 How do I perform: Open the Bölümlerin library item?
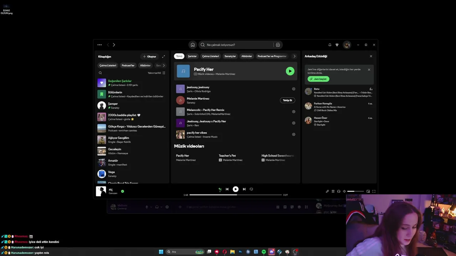[x=132, y=94]
